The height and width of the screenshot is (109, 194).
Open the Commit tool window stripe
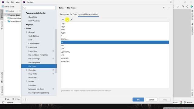coord(2,25)
